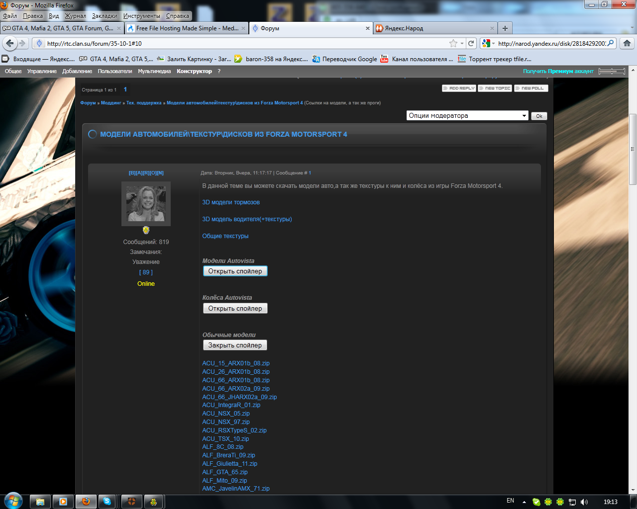Open the Инструменты menu

coord(142,16)
